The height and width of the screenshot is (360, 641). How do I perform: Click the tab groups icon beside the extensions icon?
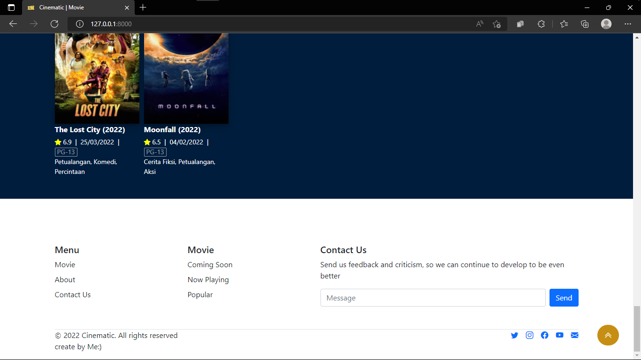520,24
